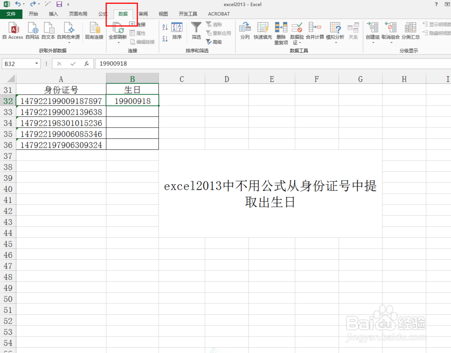Switch to the 开始 ribbon tab
The width and height of the screenshot is (451, 353).
point(33,14)
